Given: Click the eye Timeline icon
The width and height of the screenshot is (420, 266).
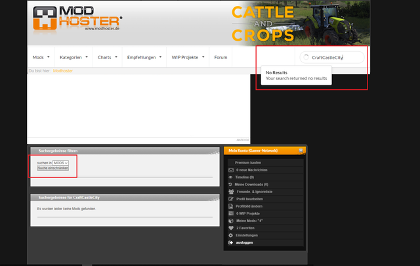Looking at the screenshot, I should (x=230, y=177).
